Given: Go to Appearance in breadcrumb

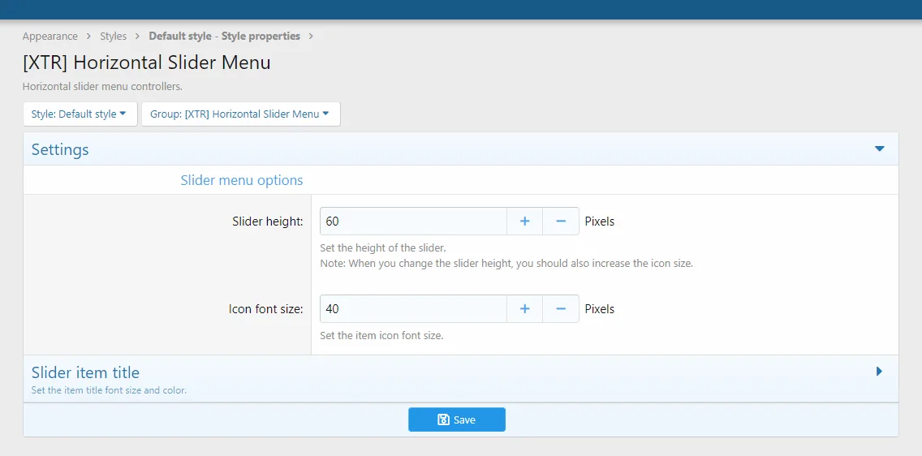Looking at the screenshot, I should (50, 37).
